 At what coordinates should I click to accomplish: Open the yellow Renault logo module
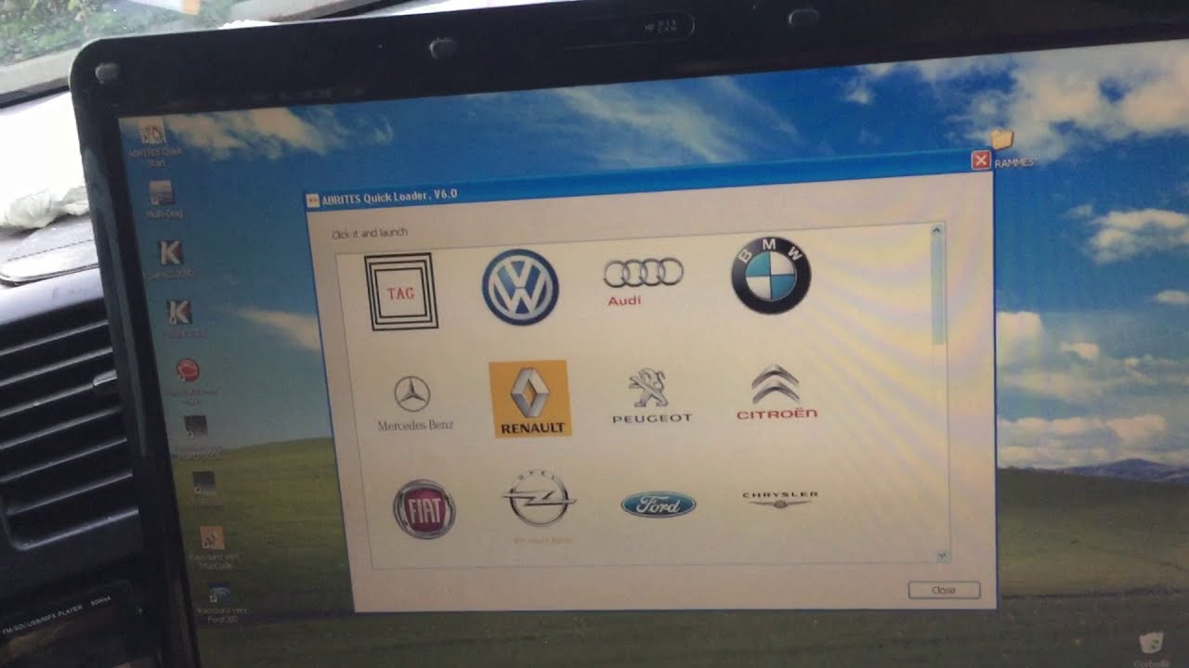point(529,398)
